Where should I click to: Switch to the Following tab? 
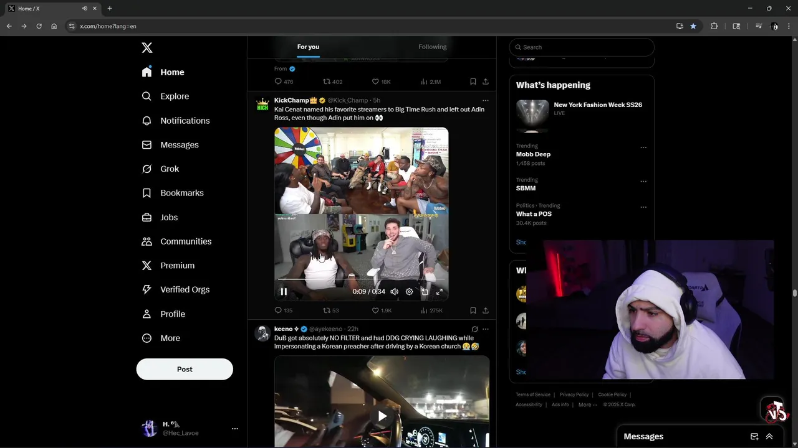(x=433, y=47)
